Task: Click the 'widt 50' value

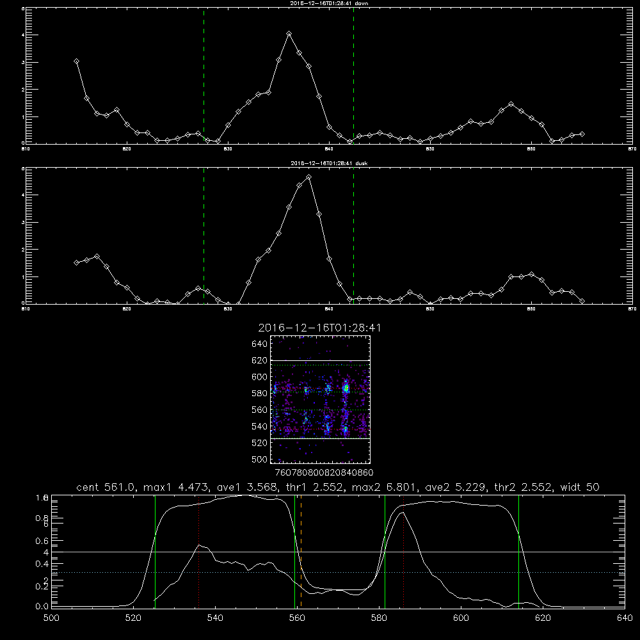Action: tap(580, 487)
